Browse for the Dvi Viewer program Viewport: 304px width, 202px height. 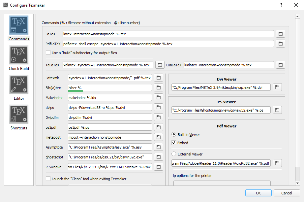pyautogui.click(x=277, y=87)
